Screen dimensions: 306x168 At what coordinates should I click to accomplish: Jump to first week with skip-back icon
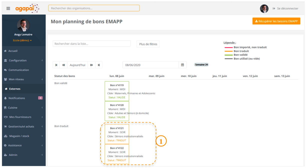[56, 65]
